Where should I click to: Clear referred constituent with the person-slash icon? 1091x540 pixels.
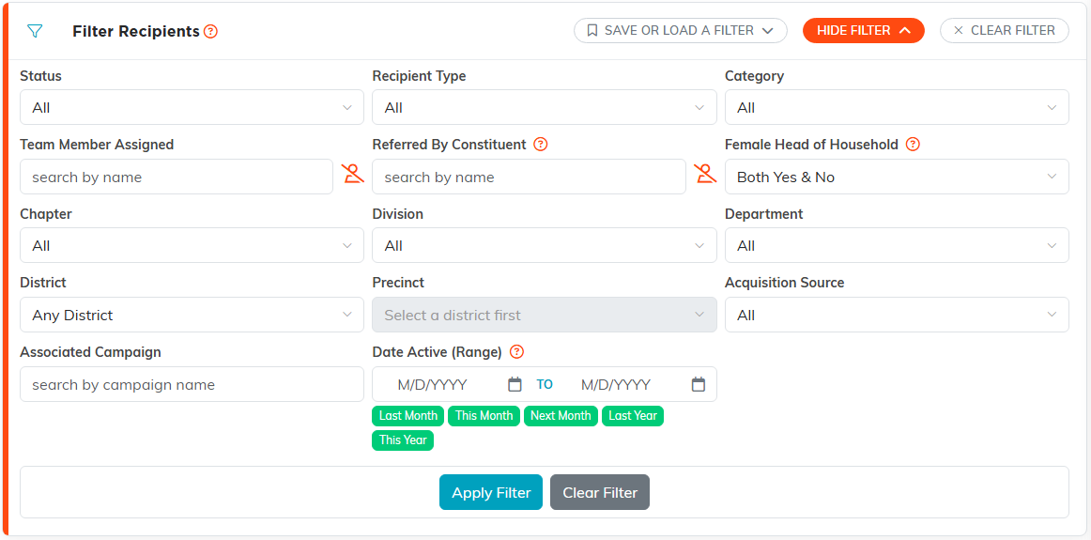coord(705,174)
